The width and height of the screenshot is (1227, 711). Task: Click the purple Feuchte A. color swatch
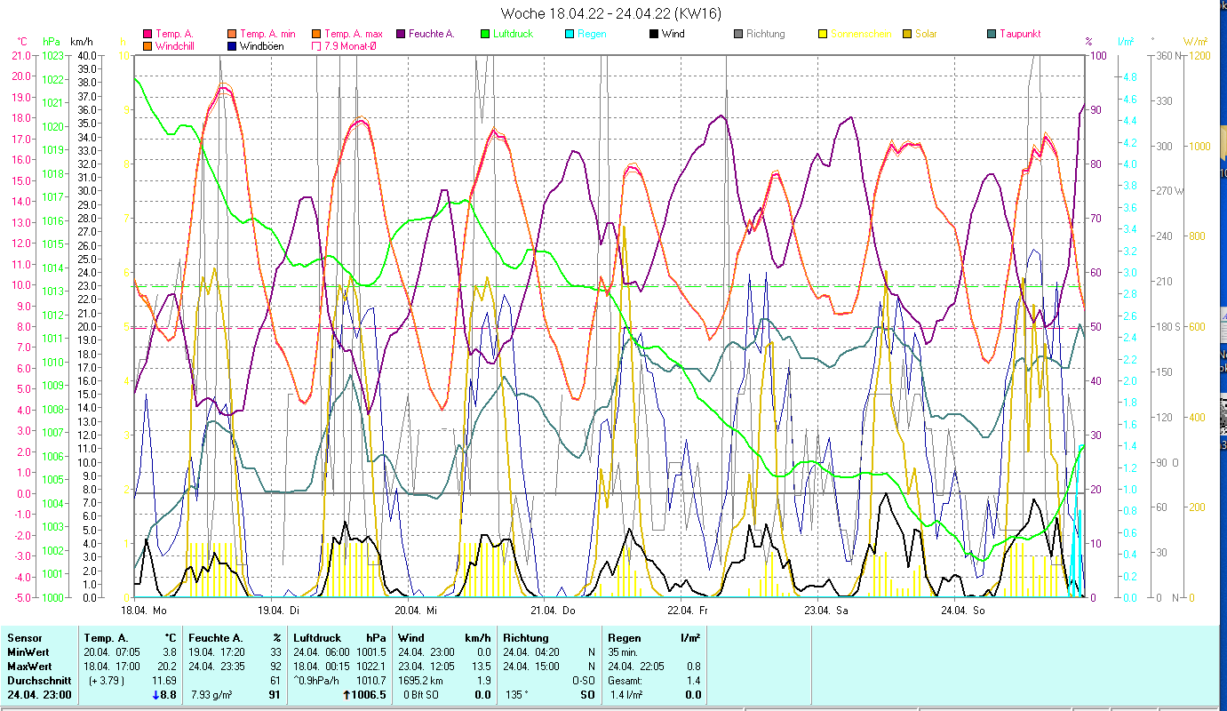tap(402, 35)
